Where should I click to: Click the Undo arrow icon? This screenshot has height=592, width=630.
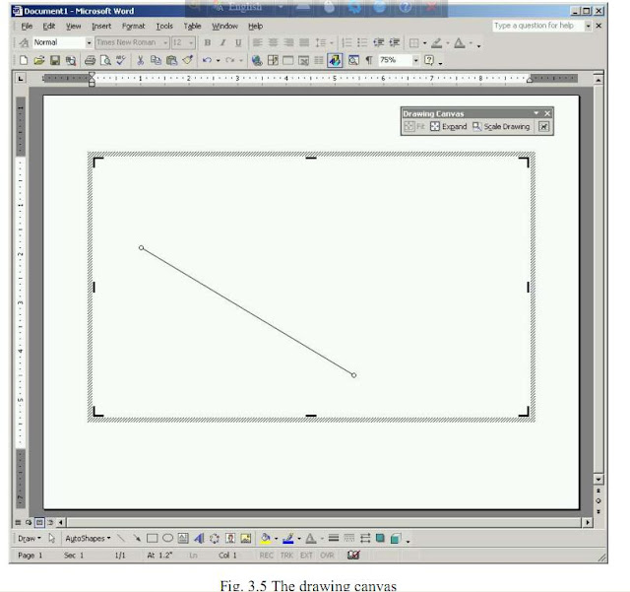[x=207, y=60]
